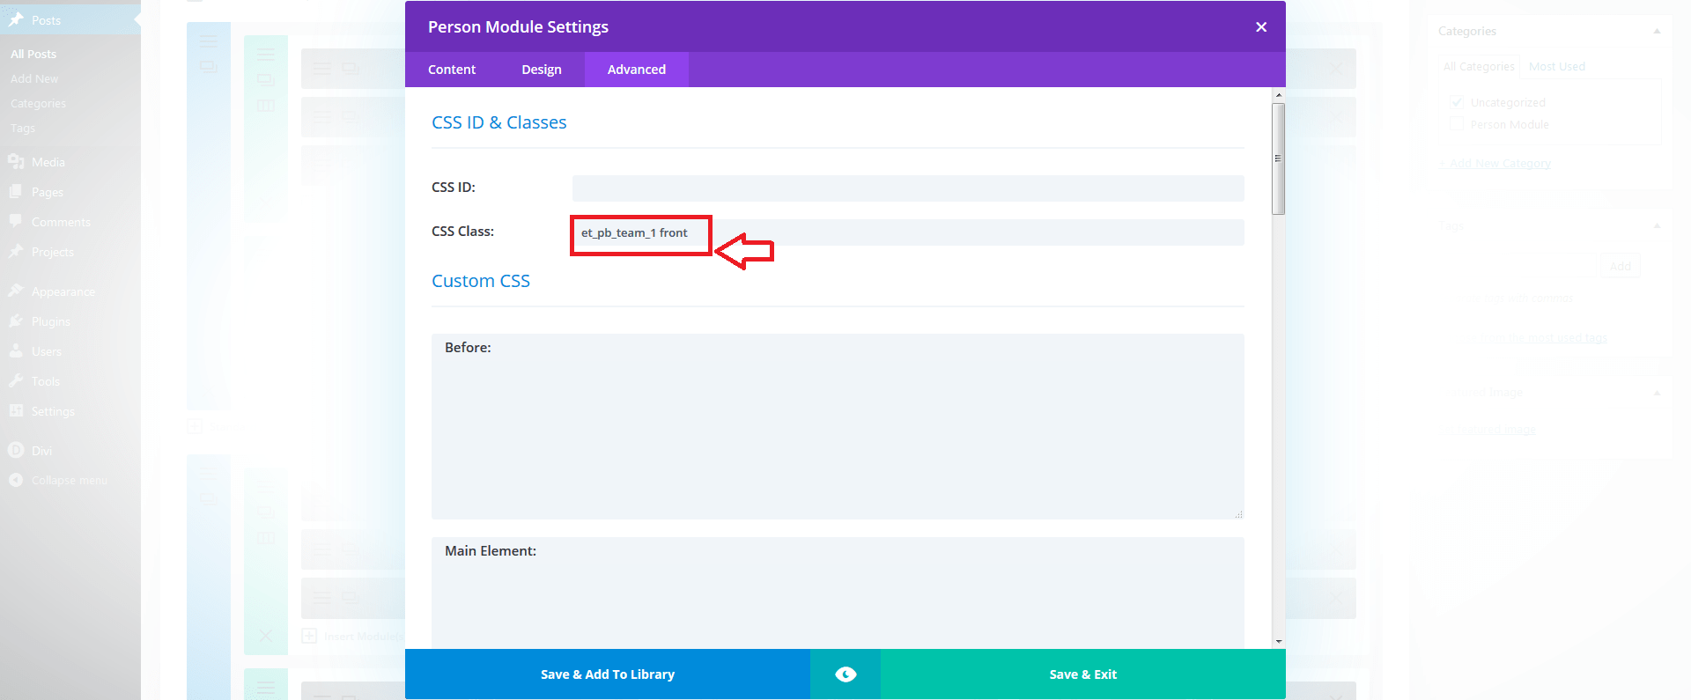Viewport: 1691px width, 700px height.
Task: Click Save & Add To Library
Action: point(607,674)
